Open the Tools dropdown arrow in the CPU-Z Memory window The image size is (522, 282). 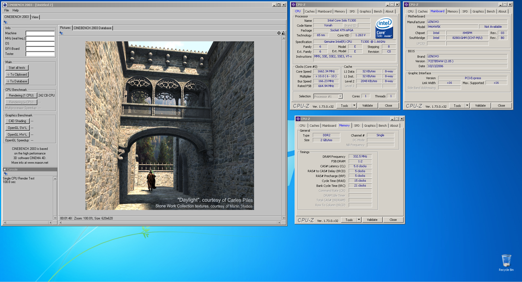coord(359,220)
